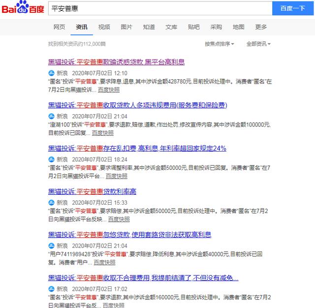Switch to the 知道 tab
Viewport: 315px width, 308px height.
[x=149, y=27]
